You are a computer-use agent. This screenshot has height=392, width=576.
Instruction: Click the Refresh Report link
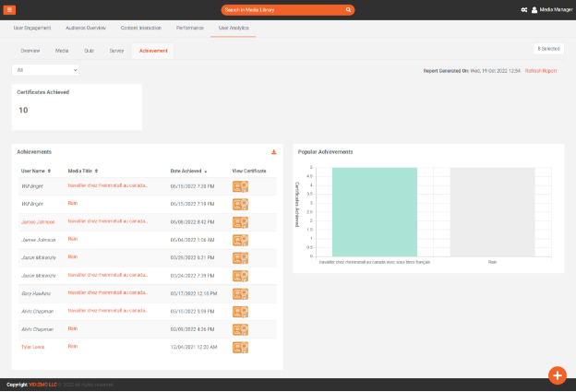tap(541, 70)
